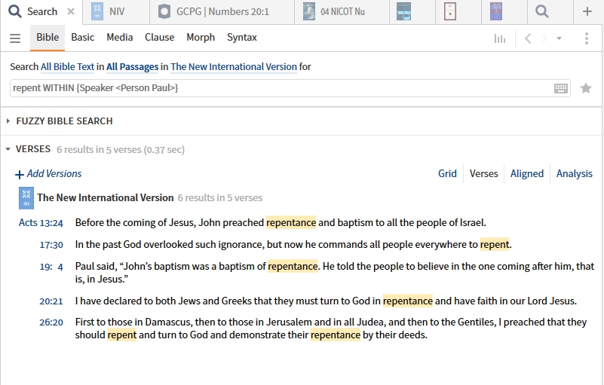Open the 20:21 verse reference
The width and height of the screenshot is (604, 385).
(x=51, y=301)
